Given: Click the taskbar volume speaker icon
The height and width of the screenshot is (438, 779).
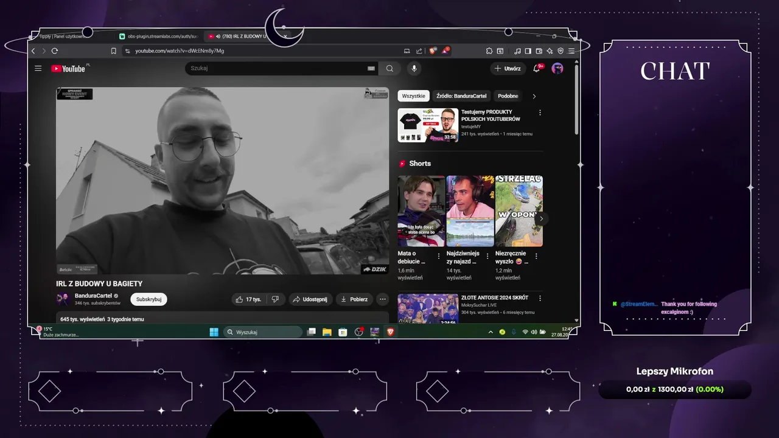Looking at the screenshot, I should coord(534,332).
